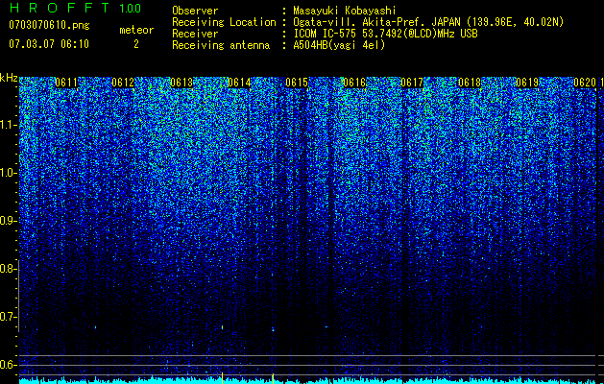The height and width of the screenshot is (384, 604).
Task: Click the gray range bar beside frequency axis
Action: [18, 296]
